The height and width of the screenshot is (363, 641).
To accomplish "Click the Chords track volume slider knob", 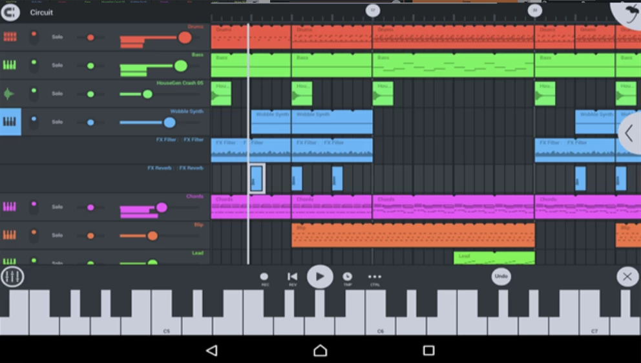I will pyautogui.click(x=162, y=207).
